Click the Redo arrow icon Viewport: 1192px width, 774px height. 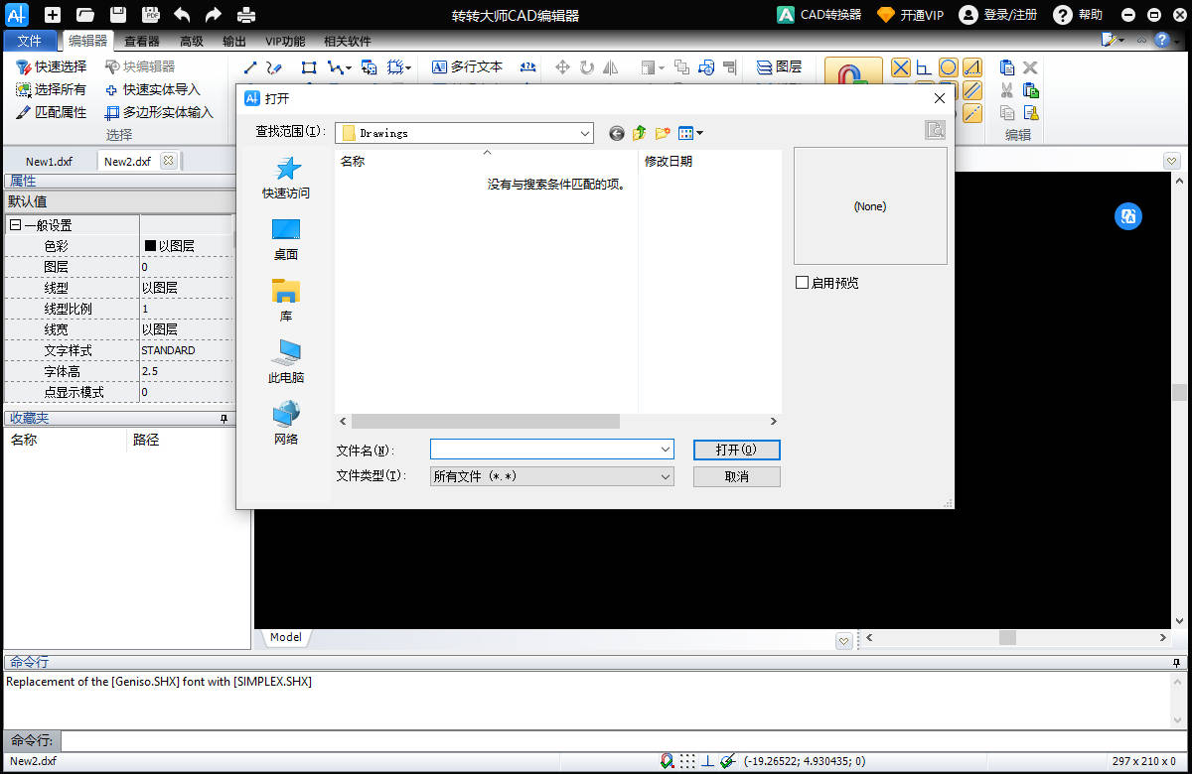(214, 15)
